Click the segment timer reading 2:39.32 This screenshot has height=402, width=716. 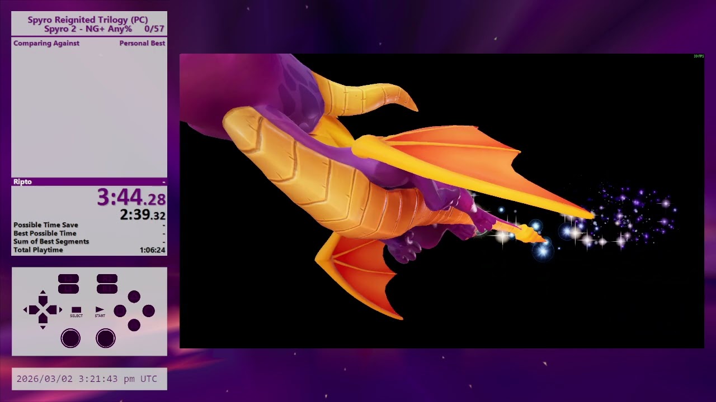[x=143, y=215]
